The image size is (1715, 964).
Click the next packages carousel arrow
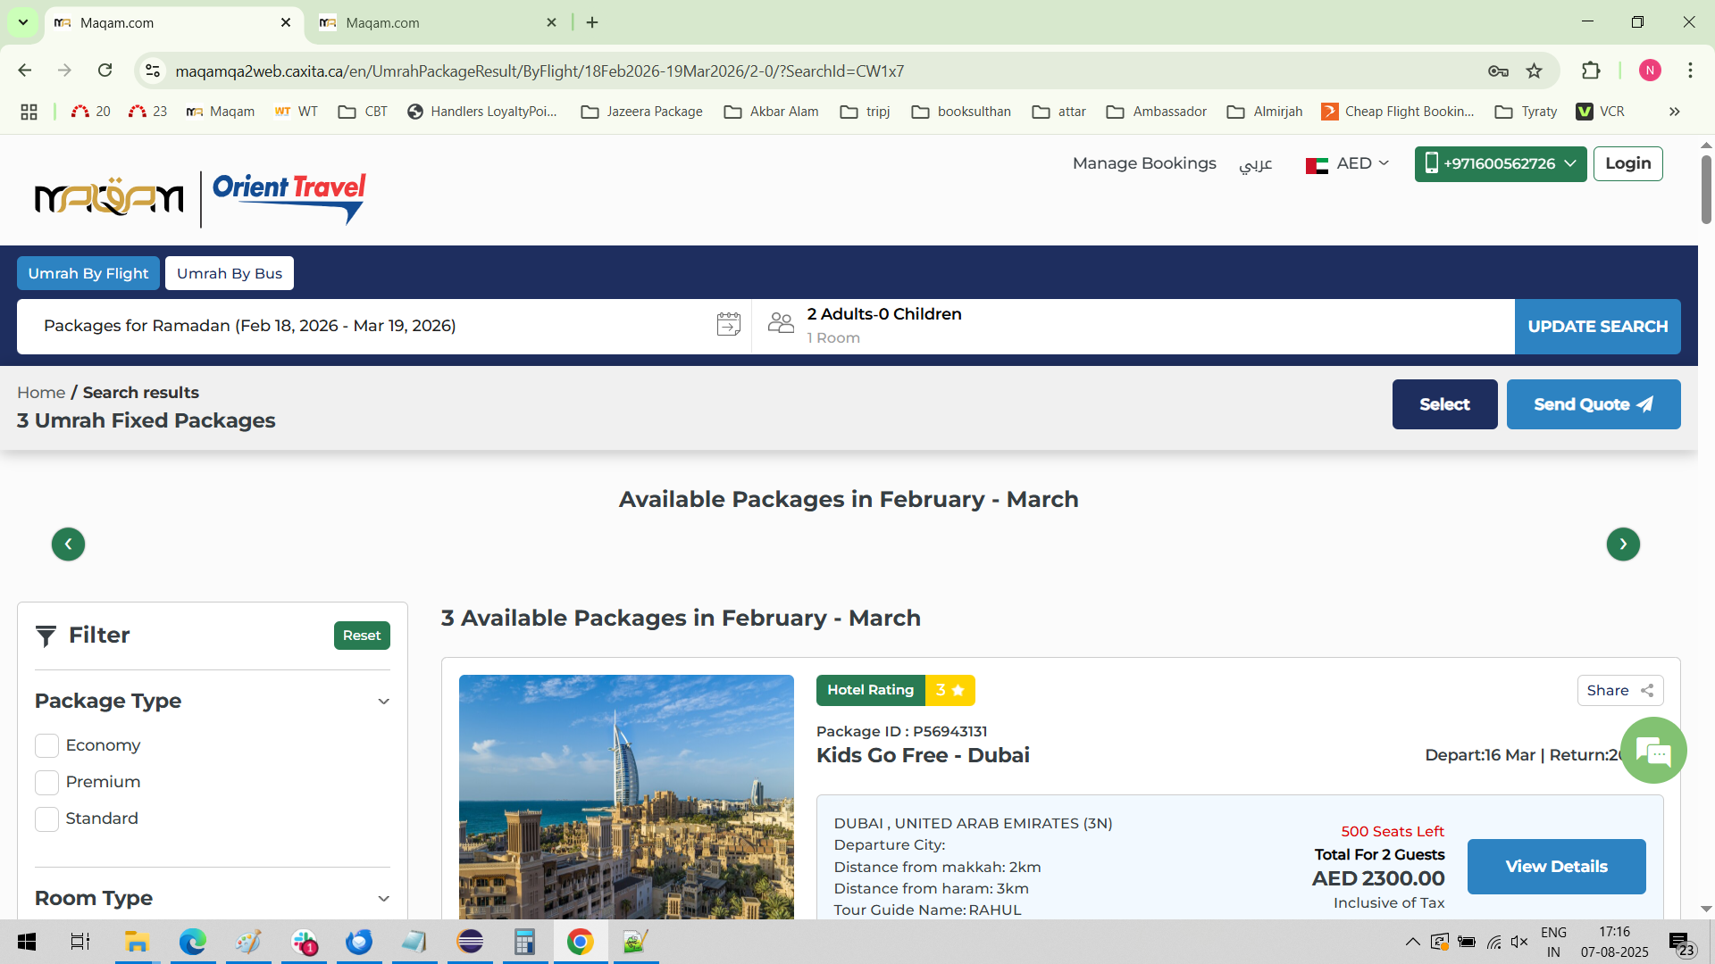point(1622,544)
